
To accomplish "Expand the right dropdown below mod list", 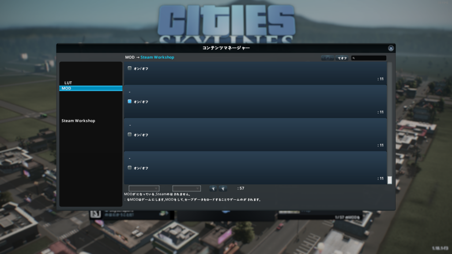I will (x=186, y=188).
